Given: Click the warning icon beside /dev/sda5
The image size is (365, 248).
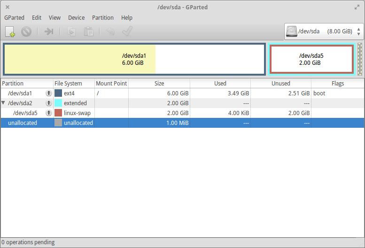Looking at the screenshot, I should (48, 113).
